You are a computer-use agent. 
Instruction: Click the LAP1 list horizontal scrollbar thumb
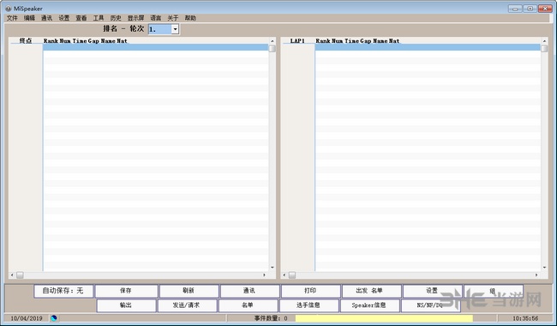point(292,275)
